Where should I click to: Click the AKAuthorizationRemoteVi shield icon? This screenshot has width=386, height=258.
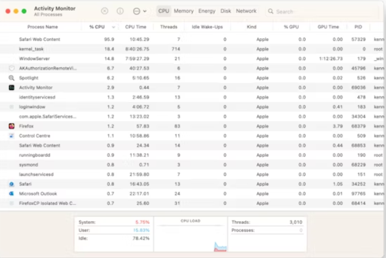click(x=11, y=68)
